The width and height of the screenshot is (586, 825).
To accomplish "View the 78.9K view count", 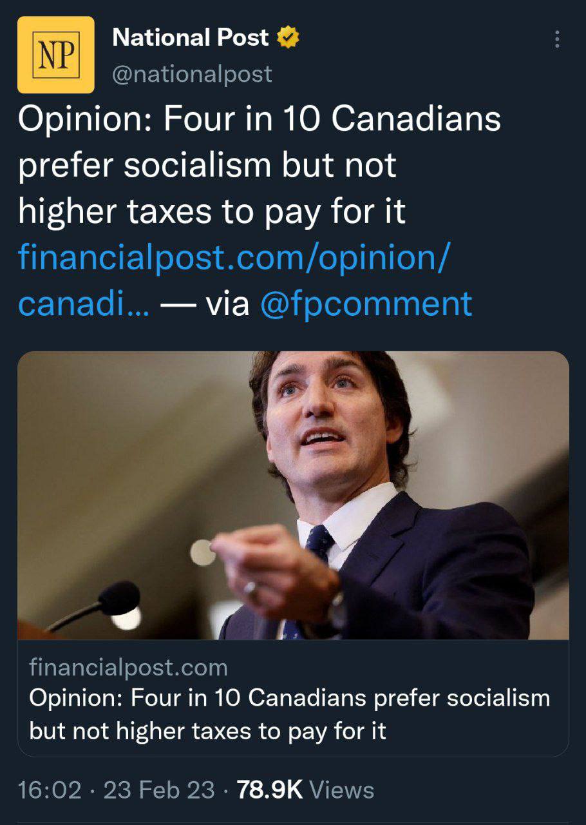I will pos(269,790).
